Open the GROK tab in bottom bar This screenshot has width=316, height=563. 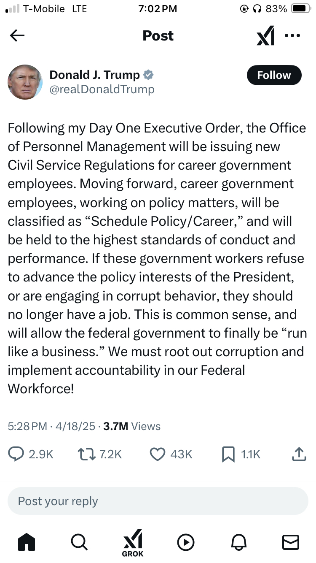point(132,543)
